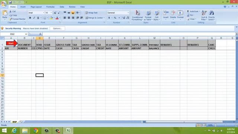The height and width of the screenshot is (134, 238).
Task: Open File Explorer from taskbar
Action: click(25, 131)
